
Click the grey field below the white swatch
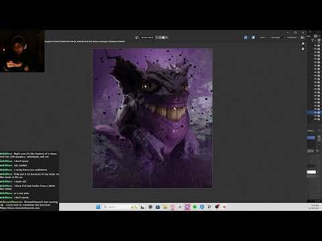(x=311, y=176)
